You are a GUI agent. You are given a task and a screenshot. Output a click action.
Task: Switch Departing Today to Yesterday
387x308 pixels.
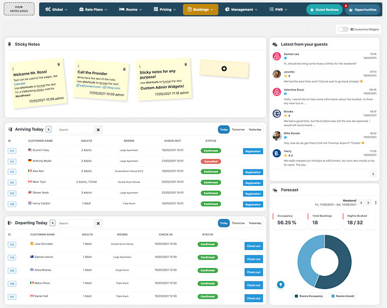coord(255,223)
